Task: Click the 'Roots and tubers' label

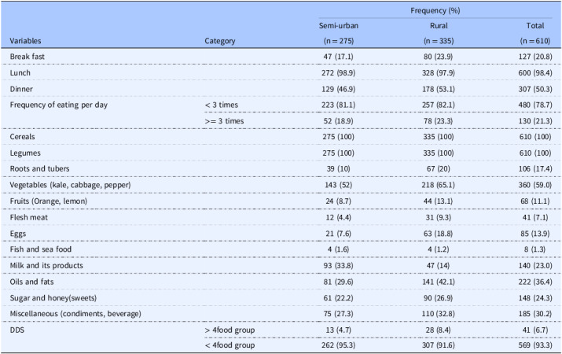Action: pos(39,169)
